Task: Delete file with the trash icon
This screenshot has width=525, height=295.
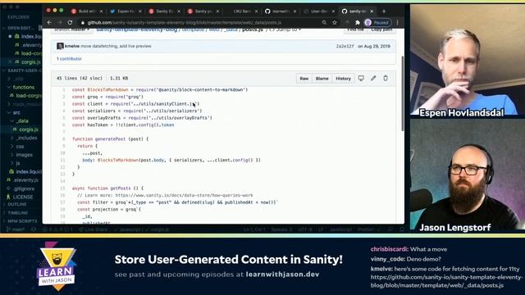Action: pyautogui.click(x=386, y=79)
